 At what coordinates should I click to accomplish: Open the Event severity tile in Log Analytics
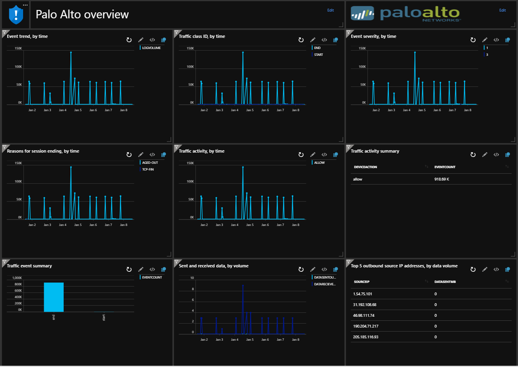508,40
